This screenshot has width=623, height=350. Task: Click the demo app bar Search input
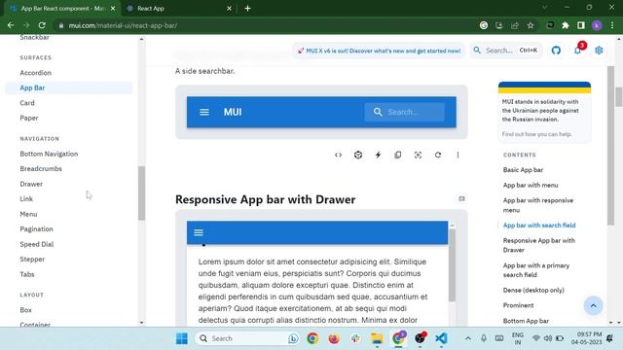pos(405,113)
